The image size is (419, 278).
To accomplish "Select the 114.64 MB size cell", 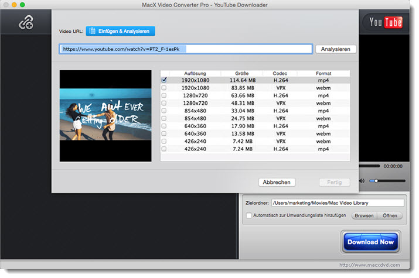I will click(x=243, y=80).
